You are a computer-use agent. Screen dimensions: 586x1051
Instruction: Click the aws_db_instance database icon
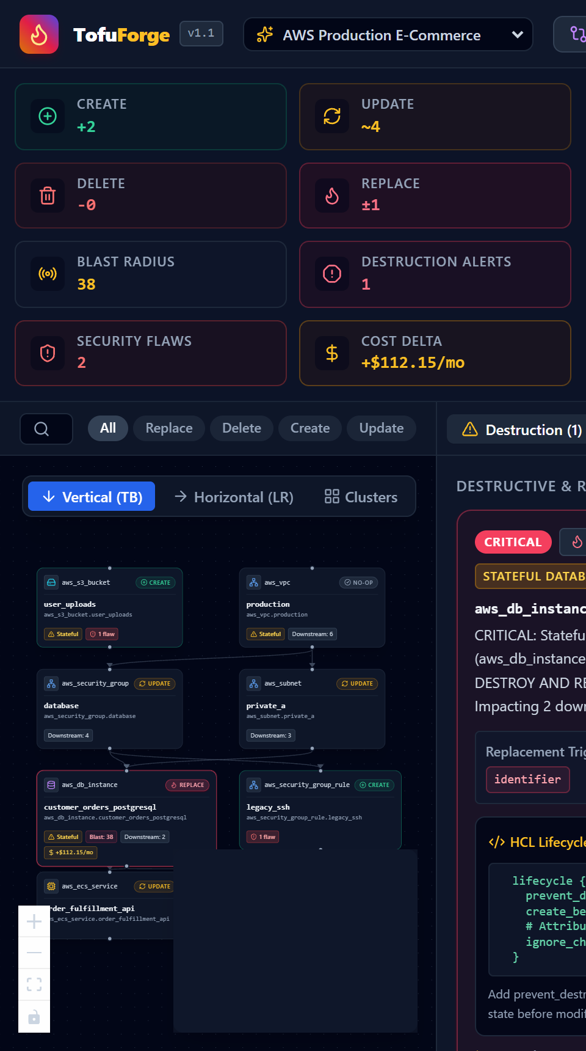click(x=51, y=785)
